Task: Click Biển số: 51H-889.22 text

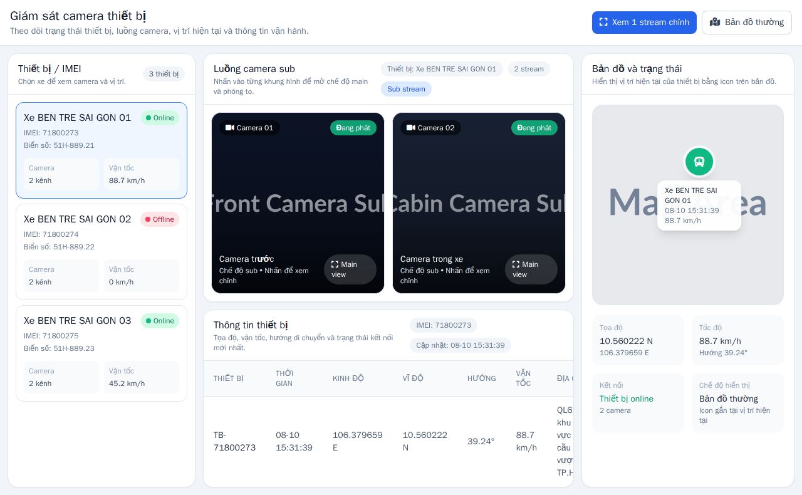Action: tap(59, 247)
